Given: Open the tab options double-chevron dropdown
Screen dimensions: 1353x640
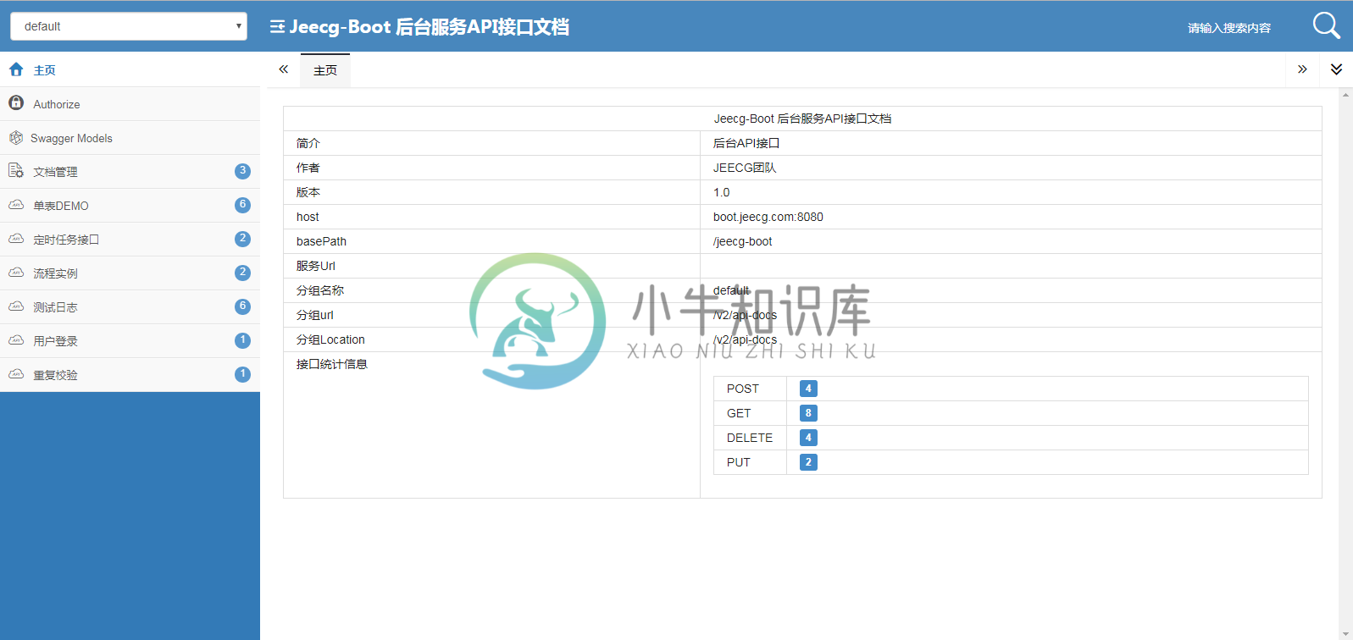Looking at the screenshot, I should 1336,69.
